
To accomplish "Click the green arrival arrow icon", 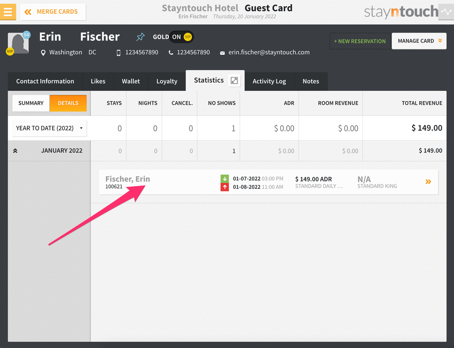I will tap(225, 179).
